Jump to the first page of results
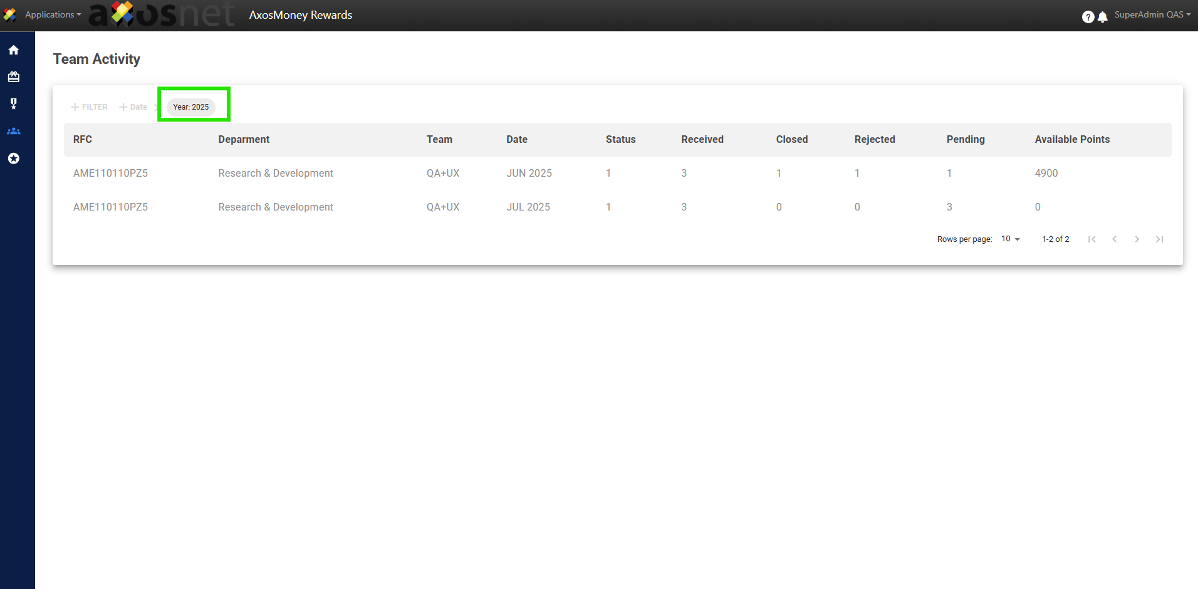The image size is (1198, 589). [x=1091, y=239]
